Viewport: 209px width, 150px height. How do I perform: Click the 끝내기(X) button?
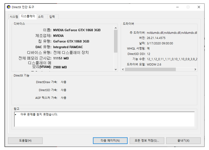click(x=183, y=141)
